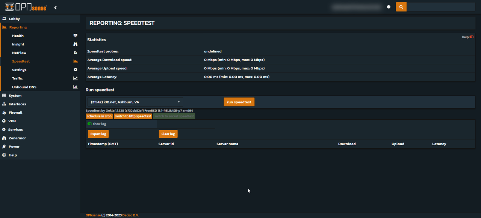481x218 pixels.
Task: Click switch to http speedtest button
Action: click(133, 116)
